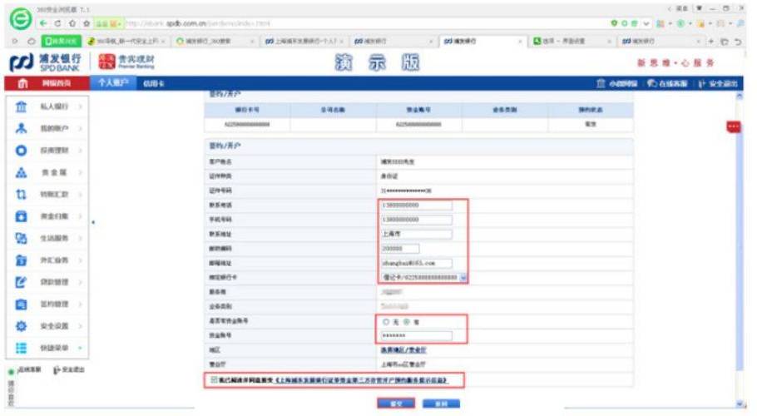Open the 选择地区/营业厅 link

click(x=403, y=350)
